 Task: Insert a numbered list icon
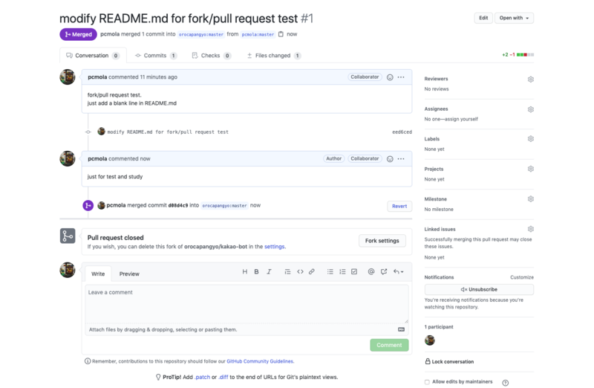pyautogui.click(x=342, y=271)
